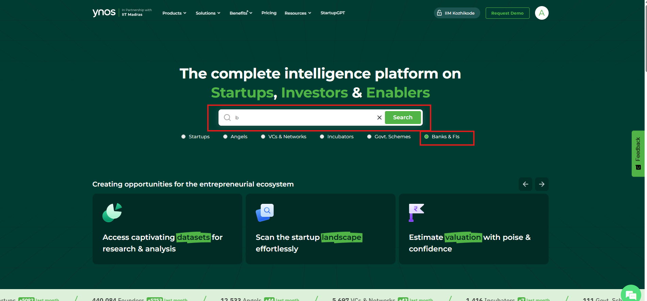Select the Govt. Schemes radio option
Screen dimensions: 647x301
point(369,137)
